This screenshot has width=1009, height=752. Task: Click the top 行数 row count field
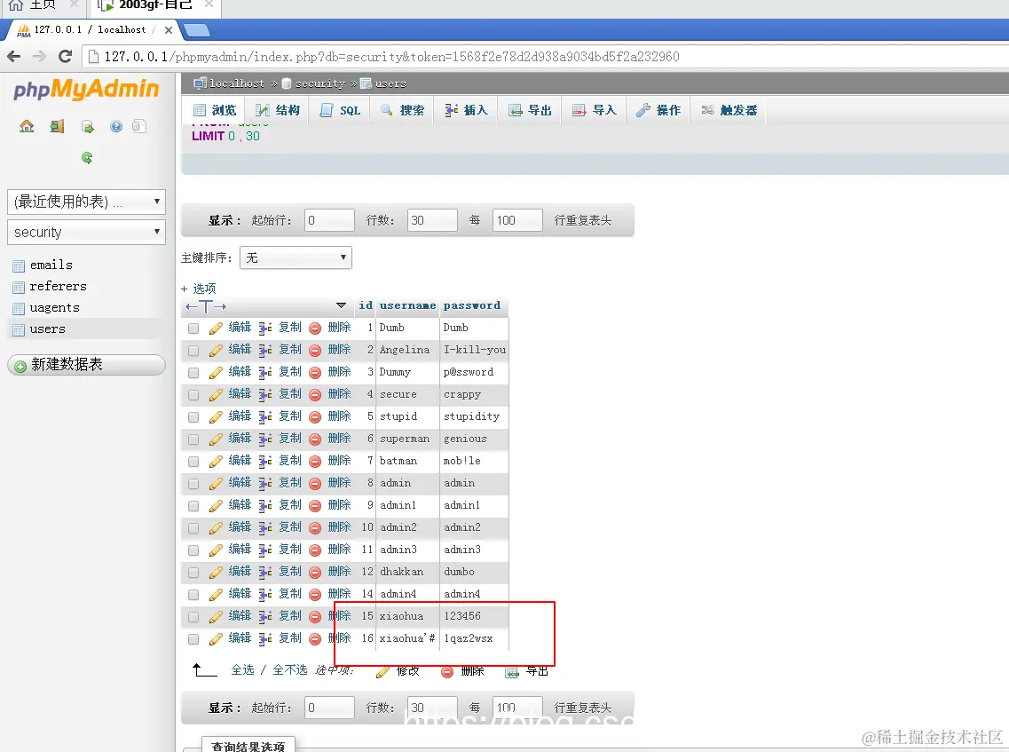(x=432, y=220)
